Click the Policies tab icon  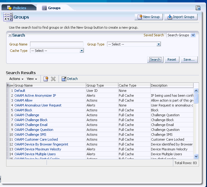(10, 8)
